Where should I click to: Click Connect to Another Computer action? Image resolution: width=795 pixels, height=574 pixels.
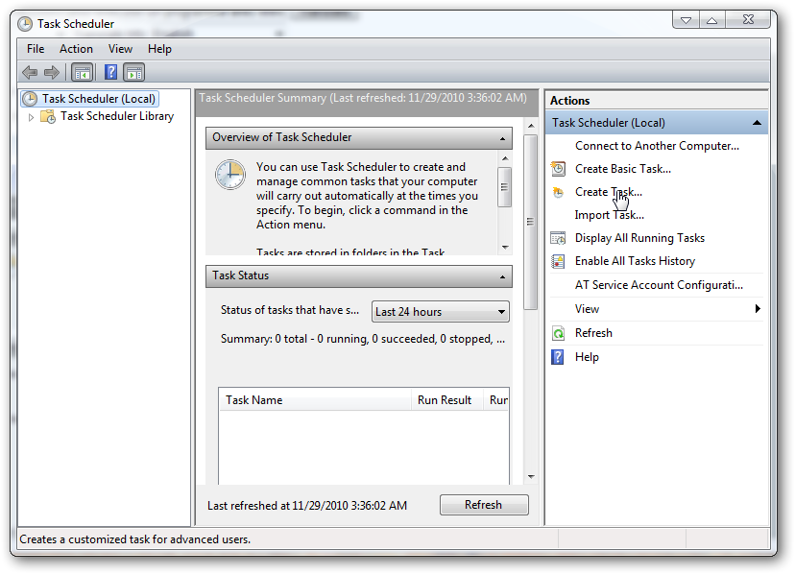[657, 146]
